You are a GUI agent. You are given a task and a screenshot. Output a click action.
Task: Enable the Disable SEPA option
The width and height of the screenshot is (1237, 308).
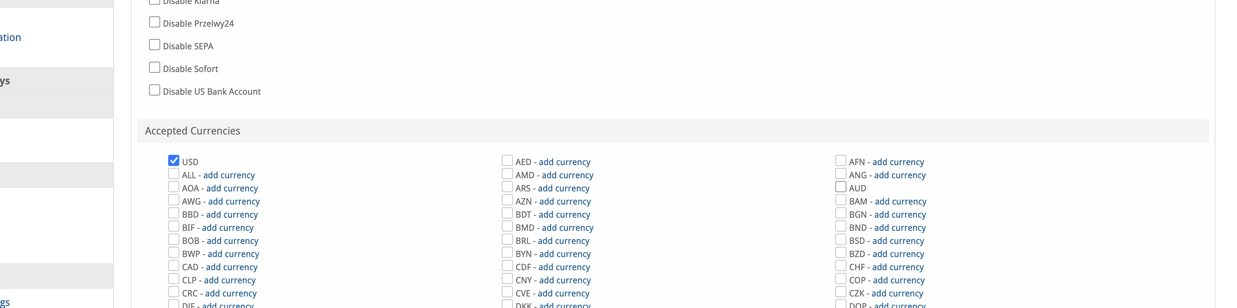(154, 45)
